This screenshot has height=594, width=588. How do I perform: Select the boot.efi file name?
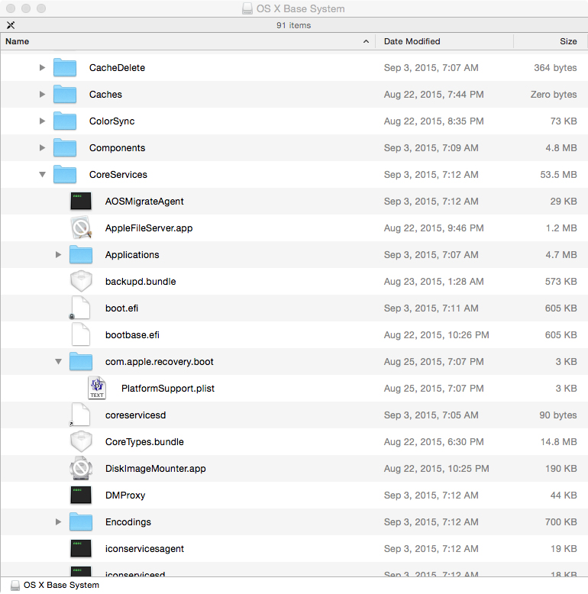pyautogui.click(x=121, y=308)
